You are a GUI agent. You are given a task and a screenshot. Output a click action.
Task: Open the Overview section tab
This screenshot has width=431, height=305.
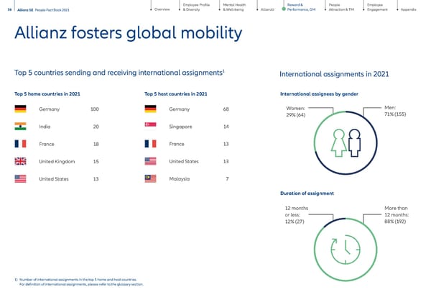pos(162,9)
